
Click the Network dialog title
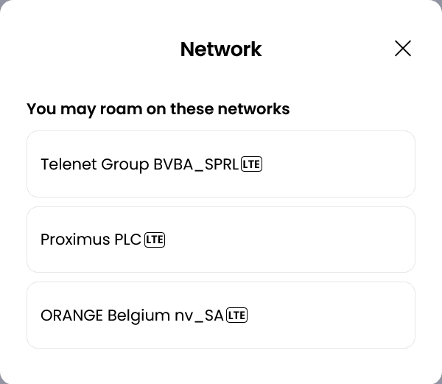(x=221, y=49)
